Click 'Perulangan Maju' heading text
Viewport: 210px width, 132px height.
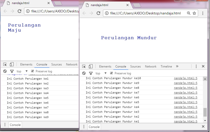24,28
